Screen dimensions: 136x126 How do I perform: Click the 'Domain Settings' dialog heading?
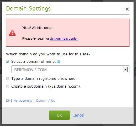[x=28, y=9]
